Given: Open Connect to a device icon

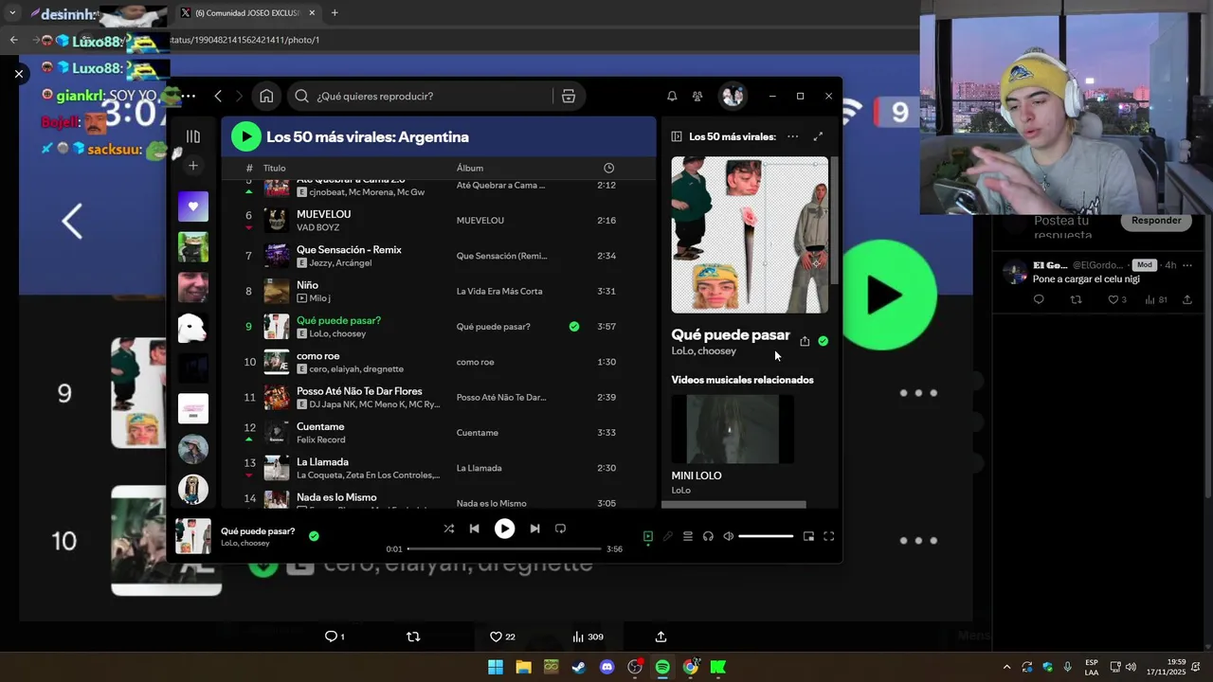Looking at the screenshot, I should coord(708,536).
